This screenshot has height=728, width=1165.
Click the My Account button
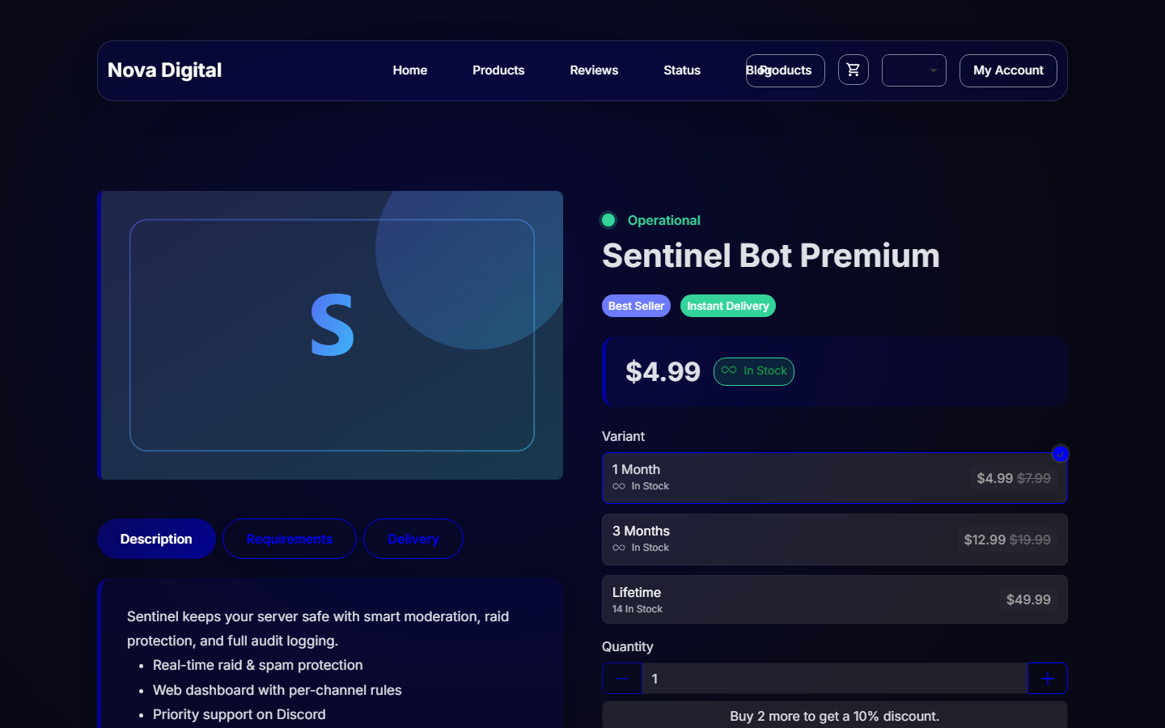click(1008, 70)
